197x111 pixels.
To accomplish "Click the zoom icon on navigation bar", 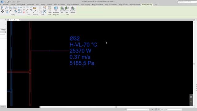I will [191, 101].
